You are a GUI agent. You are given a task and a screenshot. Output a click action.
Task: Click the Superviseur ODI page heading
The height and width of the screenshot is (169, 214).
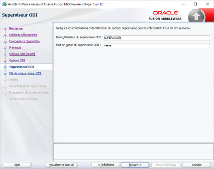[x=20, y=15]
